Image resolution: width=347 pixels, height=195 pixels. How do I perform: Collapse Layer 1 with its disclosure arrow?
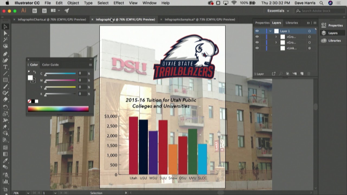270,31
